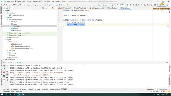Click the up arrow in Run console toolbar
Image resolution: width=171 pixels, height=96 pixels.
pyautogui.click(x=7, y=66)
